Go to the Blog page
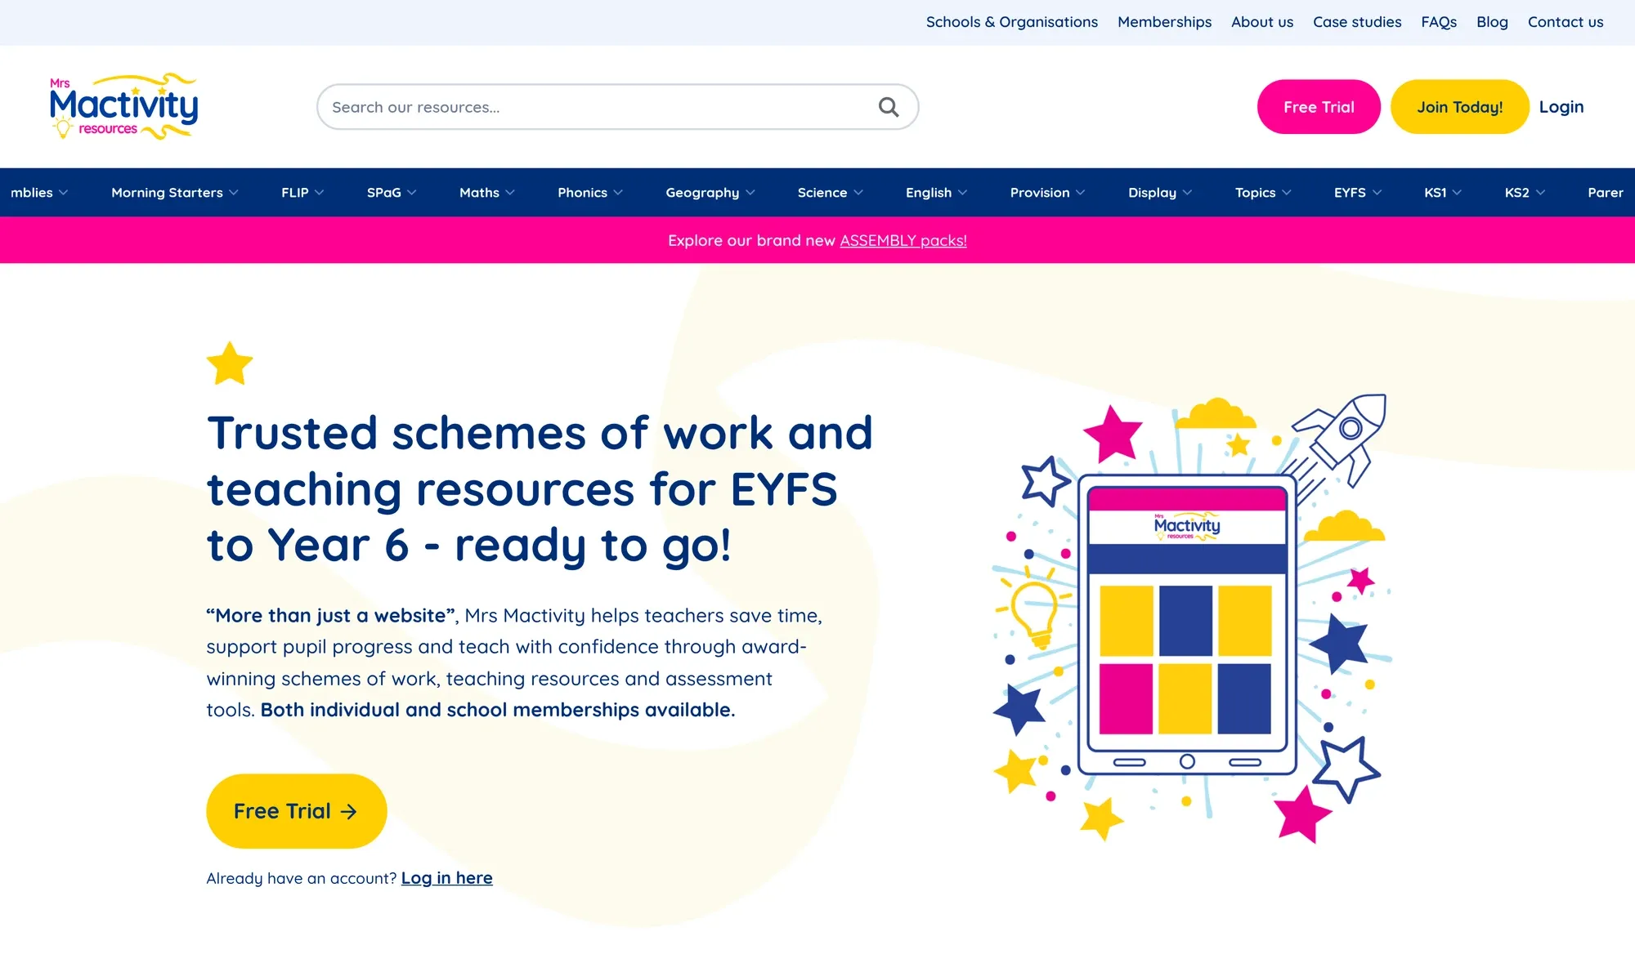1635x972 pixels. point(1492,22)
